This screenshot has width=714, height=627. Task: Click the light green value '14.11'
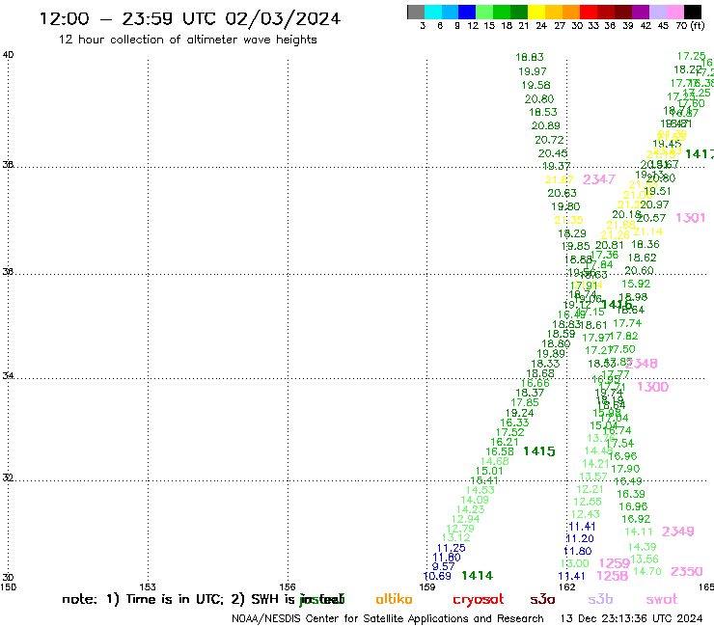[639, 532]
